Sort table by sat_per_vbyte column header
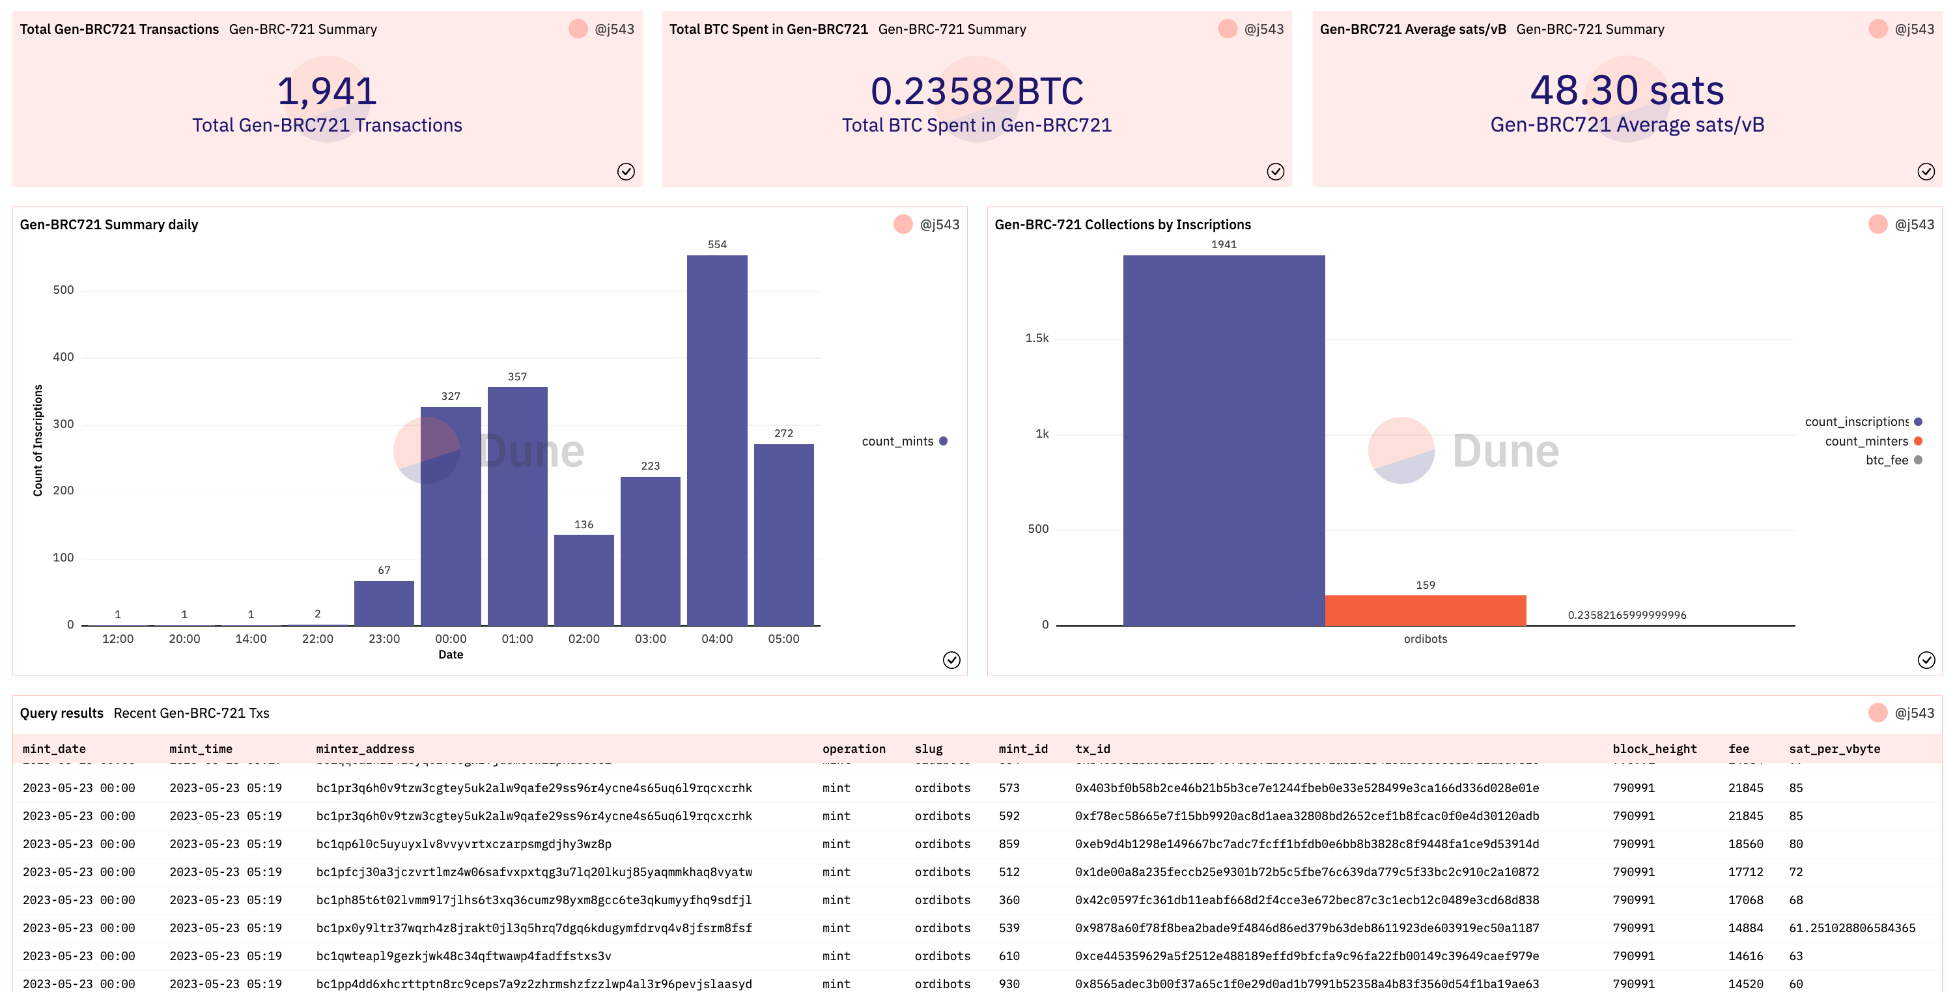The image size is (1955, 992). (1834, 748)
